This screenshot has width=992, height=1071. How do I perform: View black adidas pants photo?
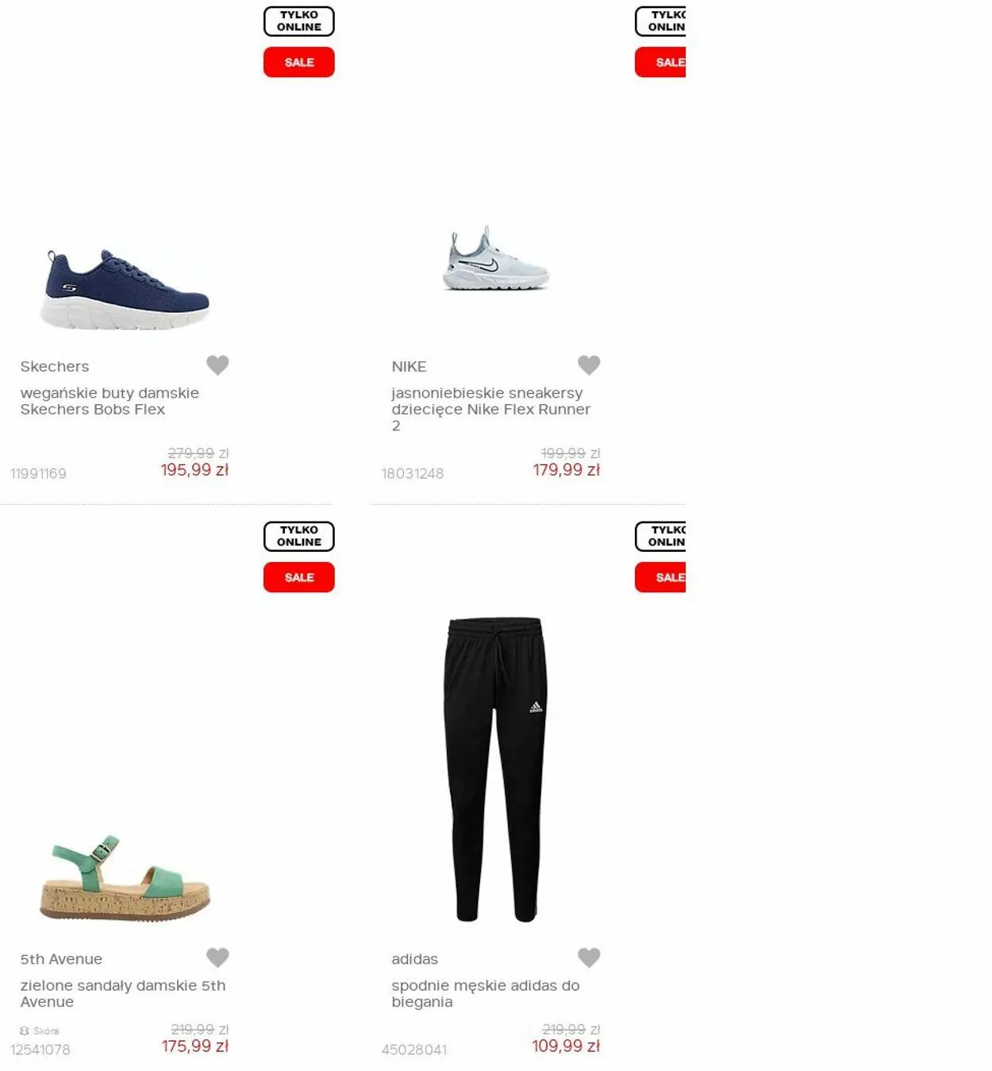(496, 769)
